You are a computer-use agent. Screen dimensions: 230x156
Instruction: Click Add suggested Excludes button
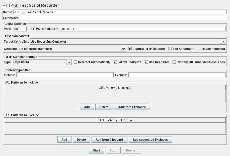coord(150,139)
